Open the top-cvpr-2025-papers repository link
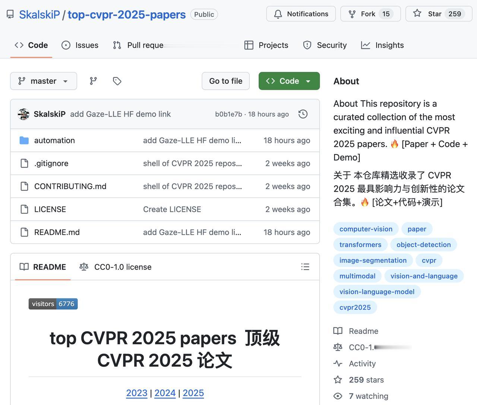Screen dimensions: 477x405 coord(127,14)
